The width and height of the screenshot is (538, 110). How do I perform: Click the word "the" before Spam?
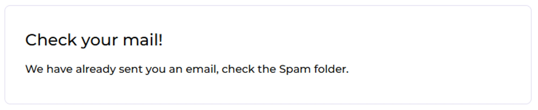(267, 69)
